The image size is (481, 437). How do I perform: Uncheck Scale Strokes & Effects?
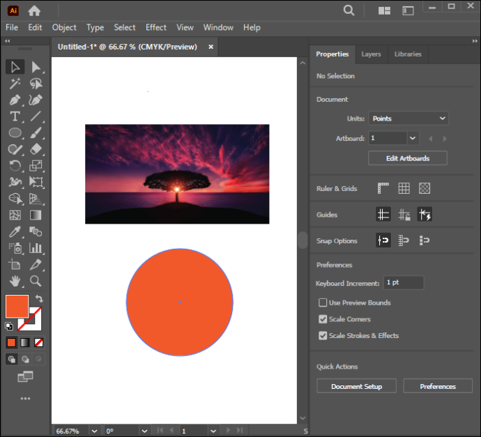pyautogui.click(x=323, y=335)
